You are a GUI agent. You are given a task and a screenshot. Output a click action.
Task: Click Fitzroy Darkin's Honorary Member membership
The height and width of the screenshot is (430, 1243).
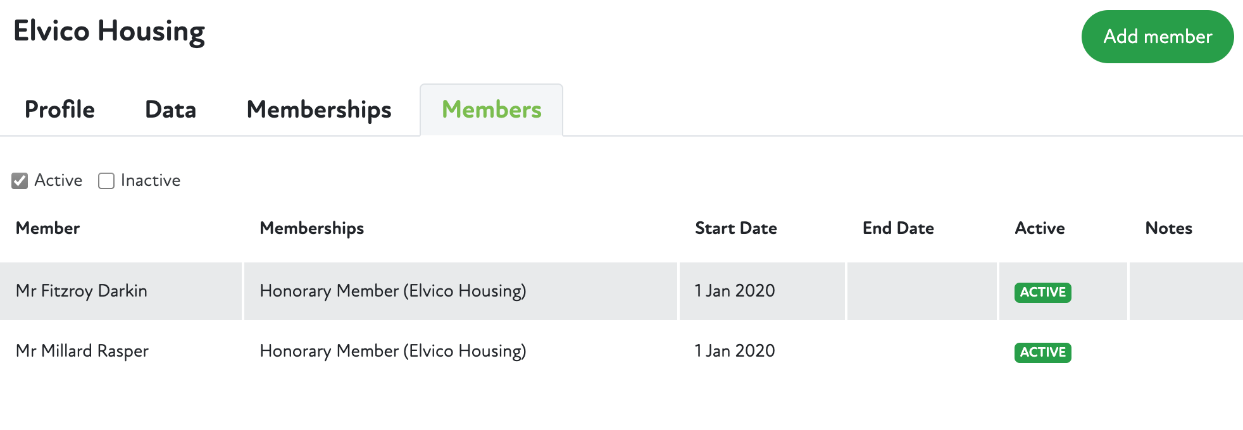(392, 291)
